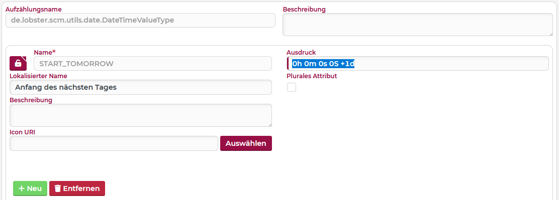Click the plus icon on the Neu button
Image resolution: width=559 pixels, height=200 pixels.
22,188
